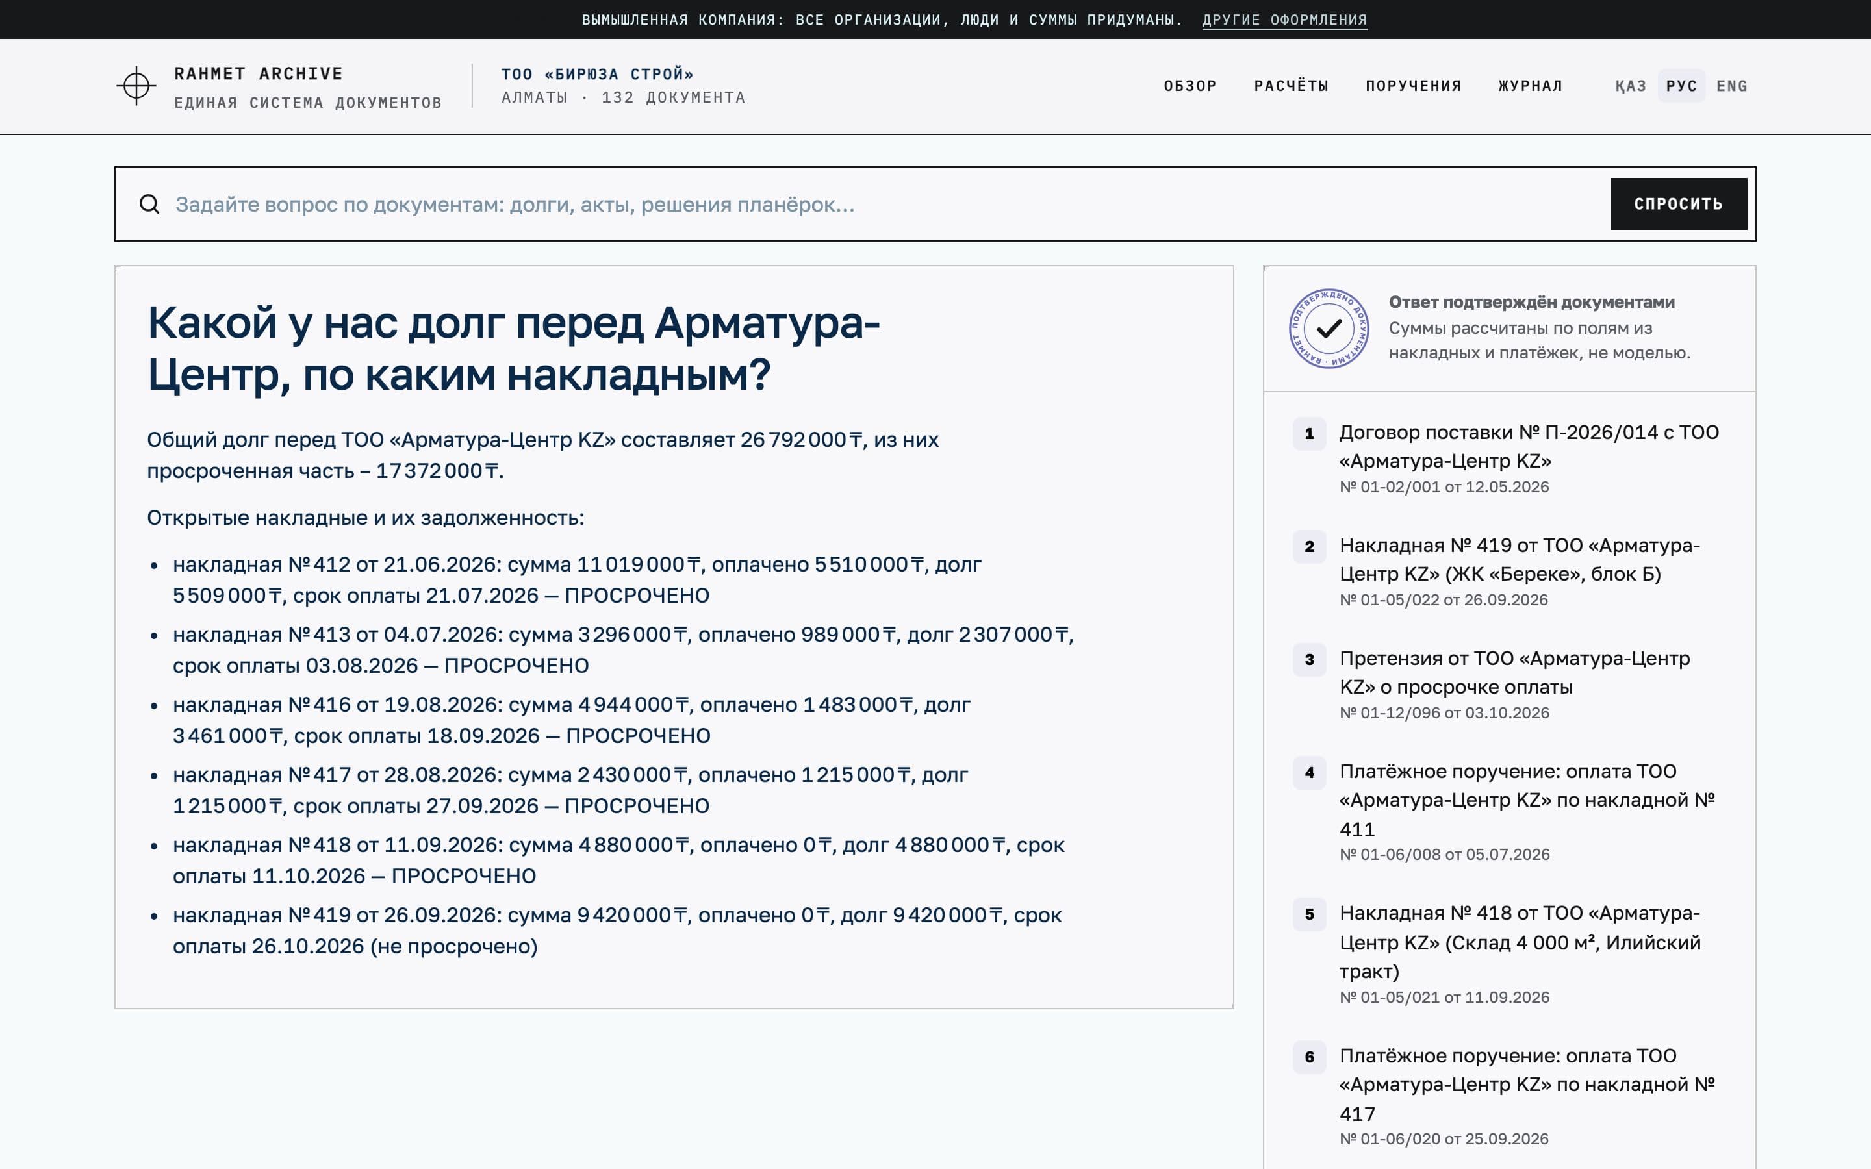This screenshot has height=1169, width=1871.
Task: Click document number № 01-02/001 от 12.05.2026
Action: tap(1444, 487)
